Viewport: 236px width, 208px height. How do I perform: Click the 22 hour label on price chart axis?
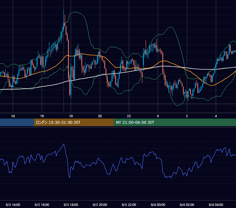tap(129, 116)
